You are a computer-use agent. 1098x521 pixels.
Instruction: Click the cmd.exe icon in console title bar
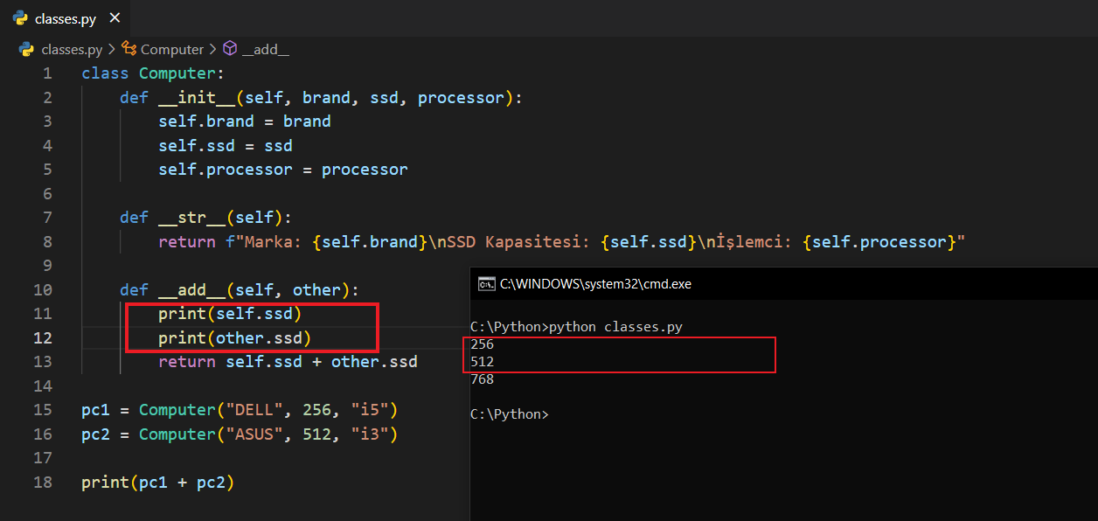(485, 283)
